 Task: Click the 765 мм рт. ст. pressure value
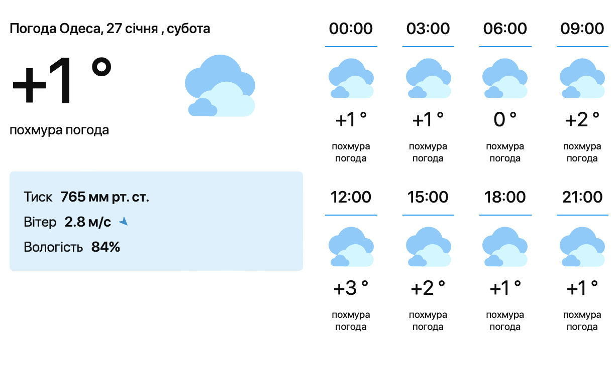click(105, 197)
